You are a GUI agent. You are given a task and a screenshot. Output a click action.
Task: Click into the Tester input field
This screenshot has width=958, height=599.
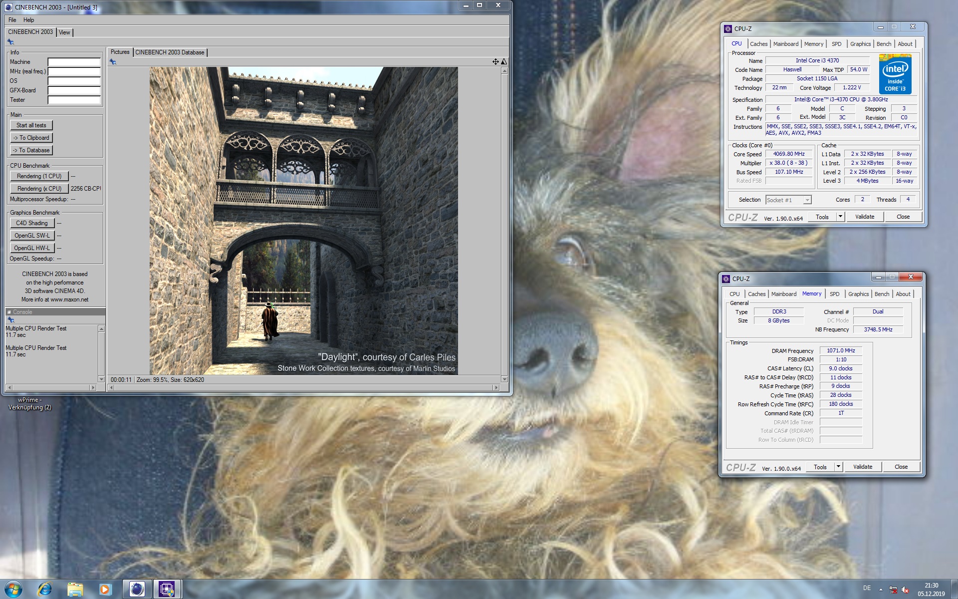point(74,100)
